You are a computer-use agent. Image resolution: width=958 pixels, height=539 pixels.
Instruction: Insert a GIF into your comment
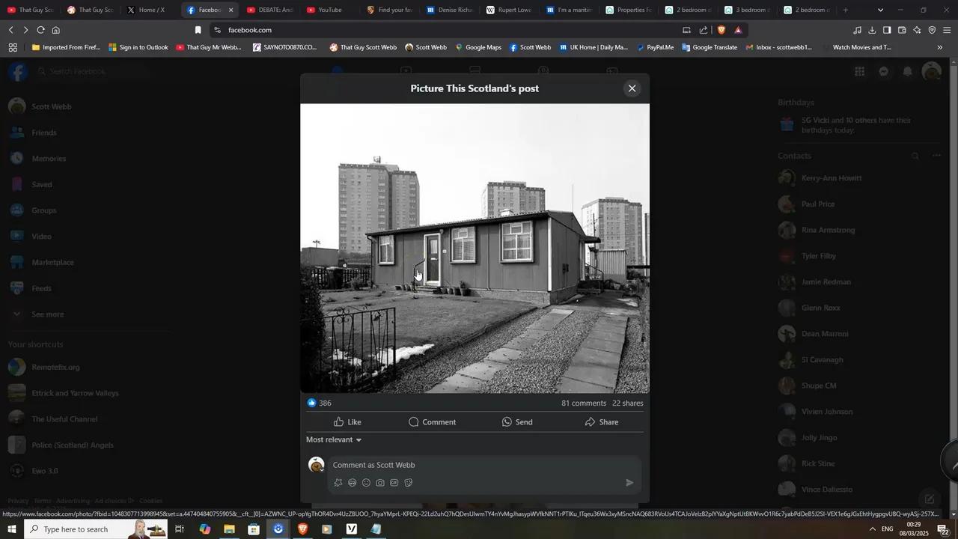pos(394,482)
